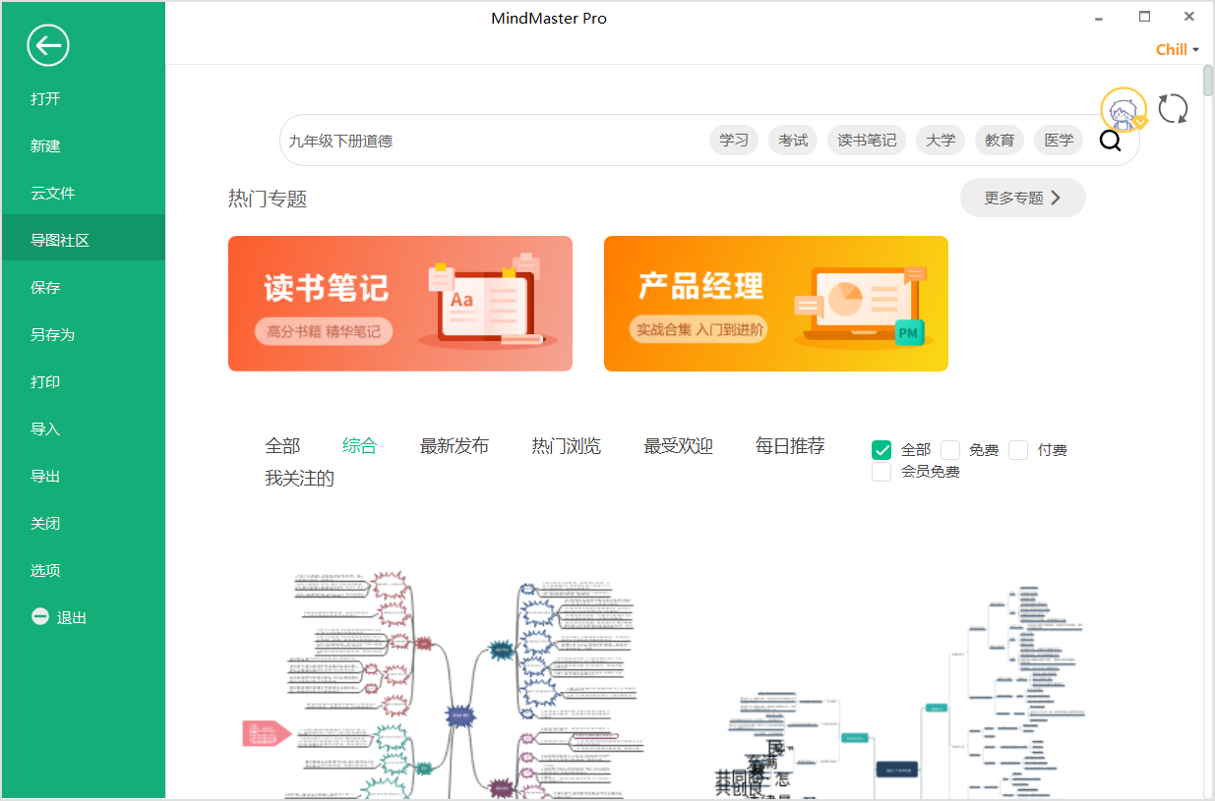Switch to the 全部 category tab
Viewport: 1215px width, 801px height.
282,446
